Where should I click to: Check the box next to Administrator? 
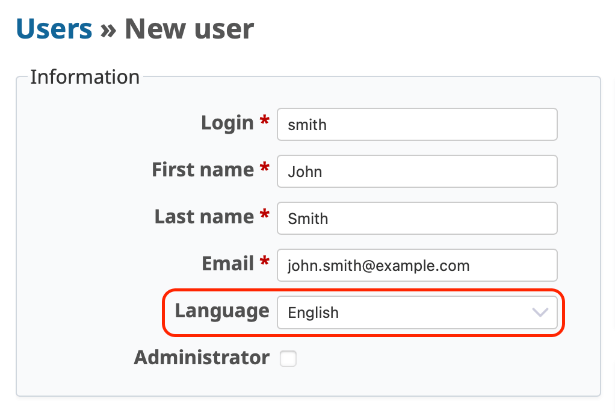[x=288, y=358]
